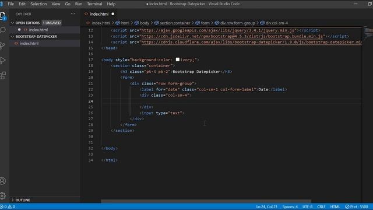Open the Extensions view
Image resolution: width=373 pixels, height=210 pixels.
point(3,75)
